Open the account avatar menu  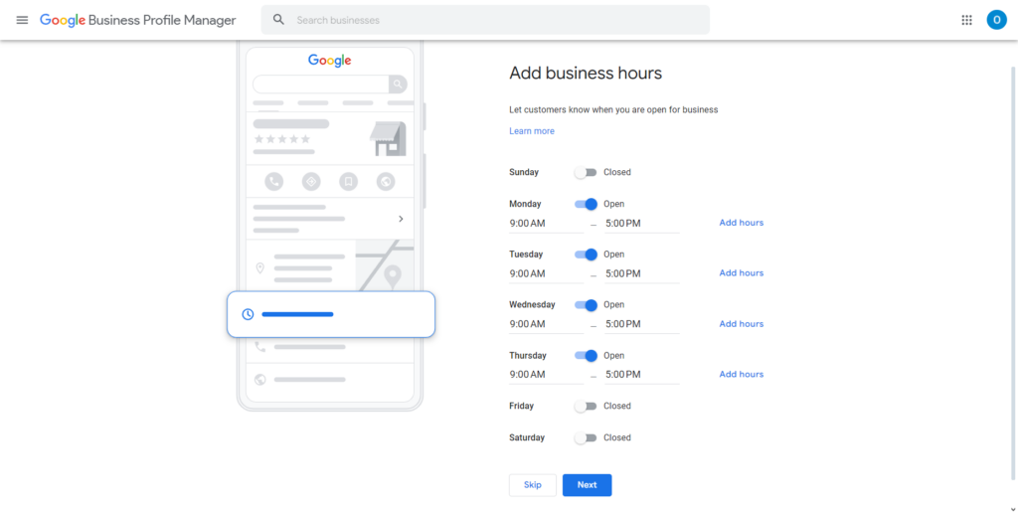996,20
